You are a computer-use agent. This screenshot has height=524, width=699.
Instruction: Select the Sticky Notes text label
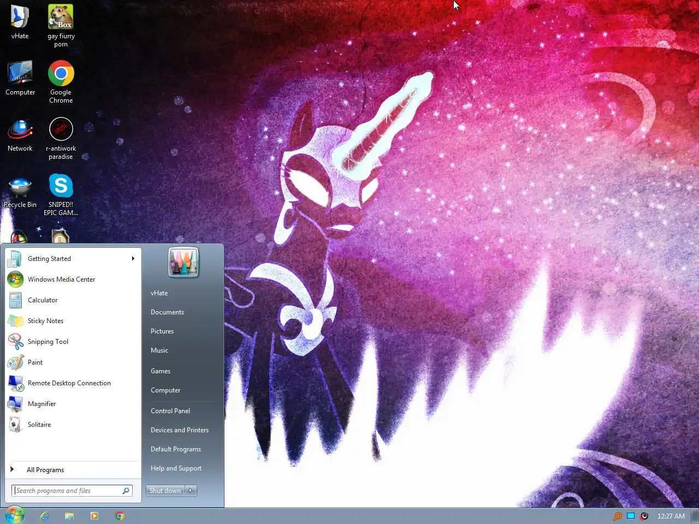tap(46, 321)
